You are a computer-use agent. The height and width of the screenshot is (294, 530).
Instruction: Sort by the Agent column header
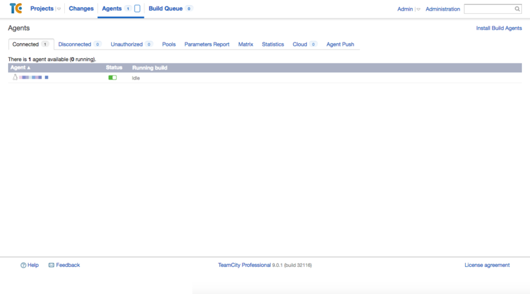21,68
